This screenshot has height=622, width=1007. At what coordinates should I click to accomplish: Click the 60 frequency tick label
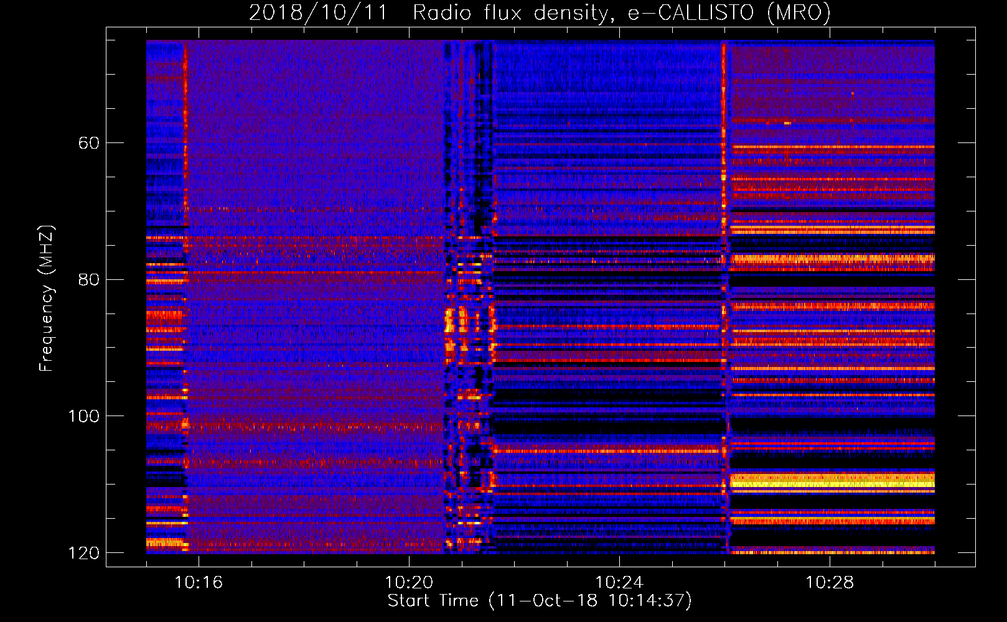(x=89, y=143)
